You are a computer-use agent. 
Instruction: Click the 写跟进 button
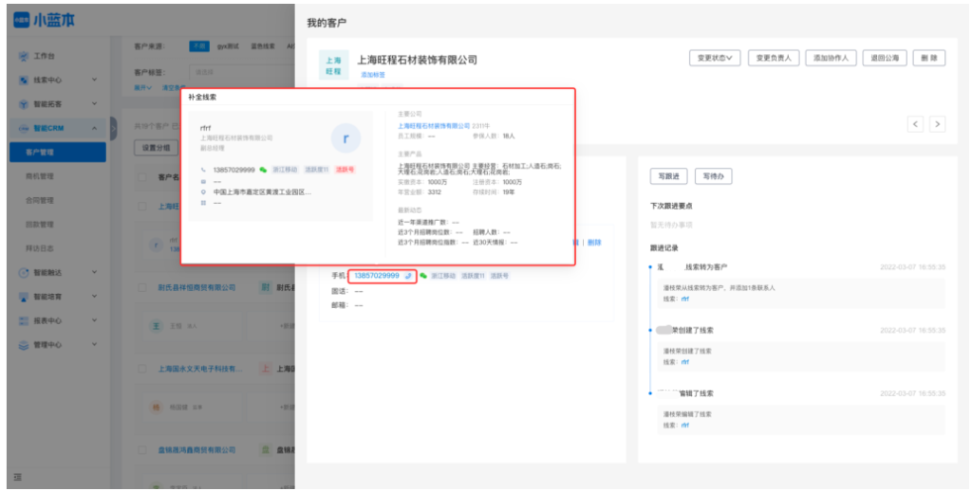pos(668,176)
